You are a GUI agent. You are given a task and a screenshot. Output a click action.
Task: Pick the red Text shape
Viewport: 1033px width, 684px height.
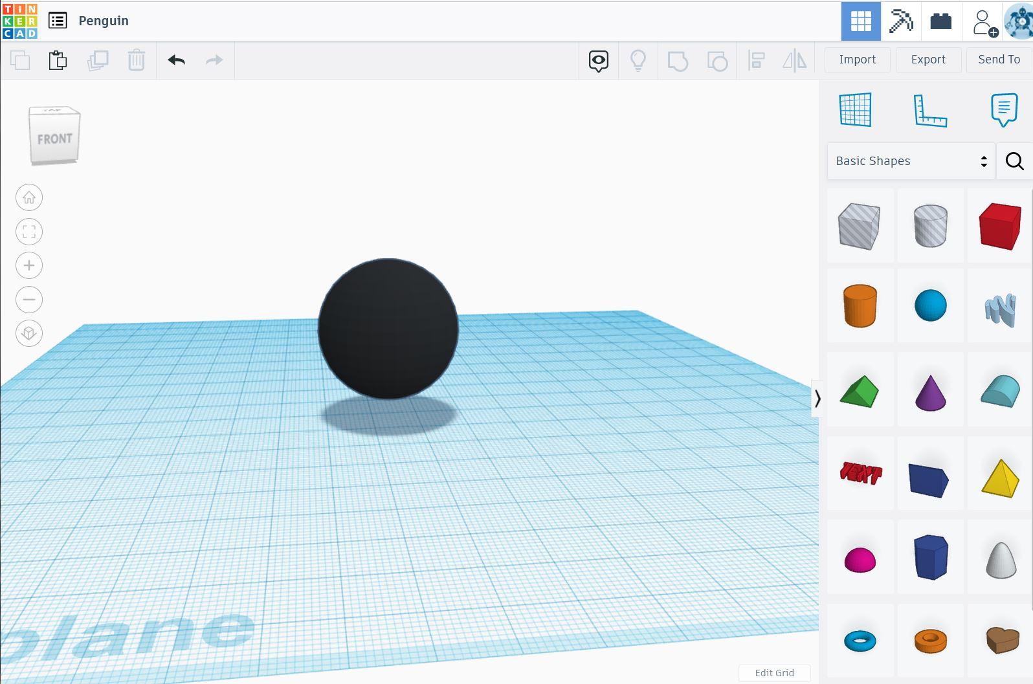tap(860, 473)
